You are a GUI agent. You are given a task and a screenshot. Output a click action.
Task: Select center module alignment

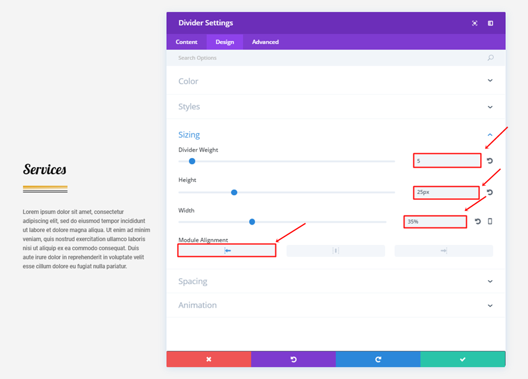335,251
